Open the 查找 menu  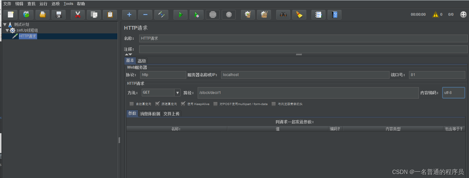tap(31, 4)
